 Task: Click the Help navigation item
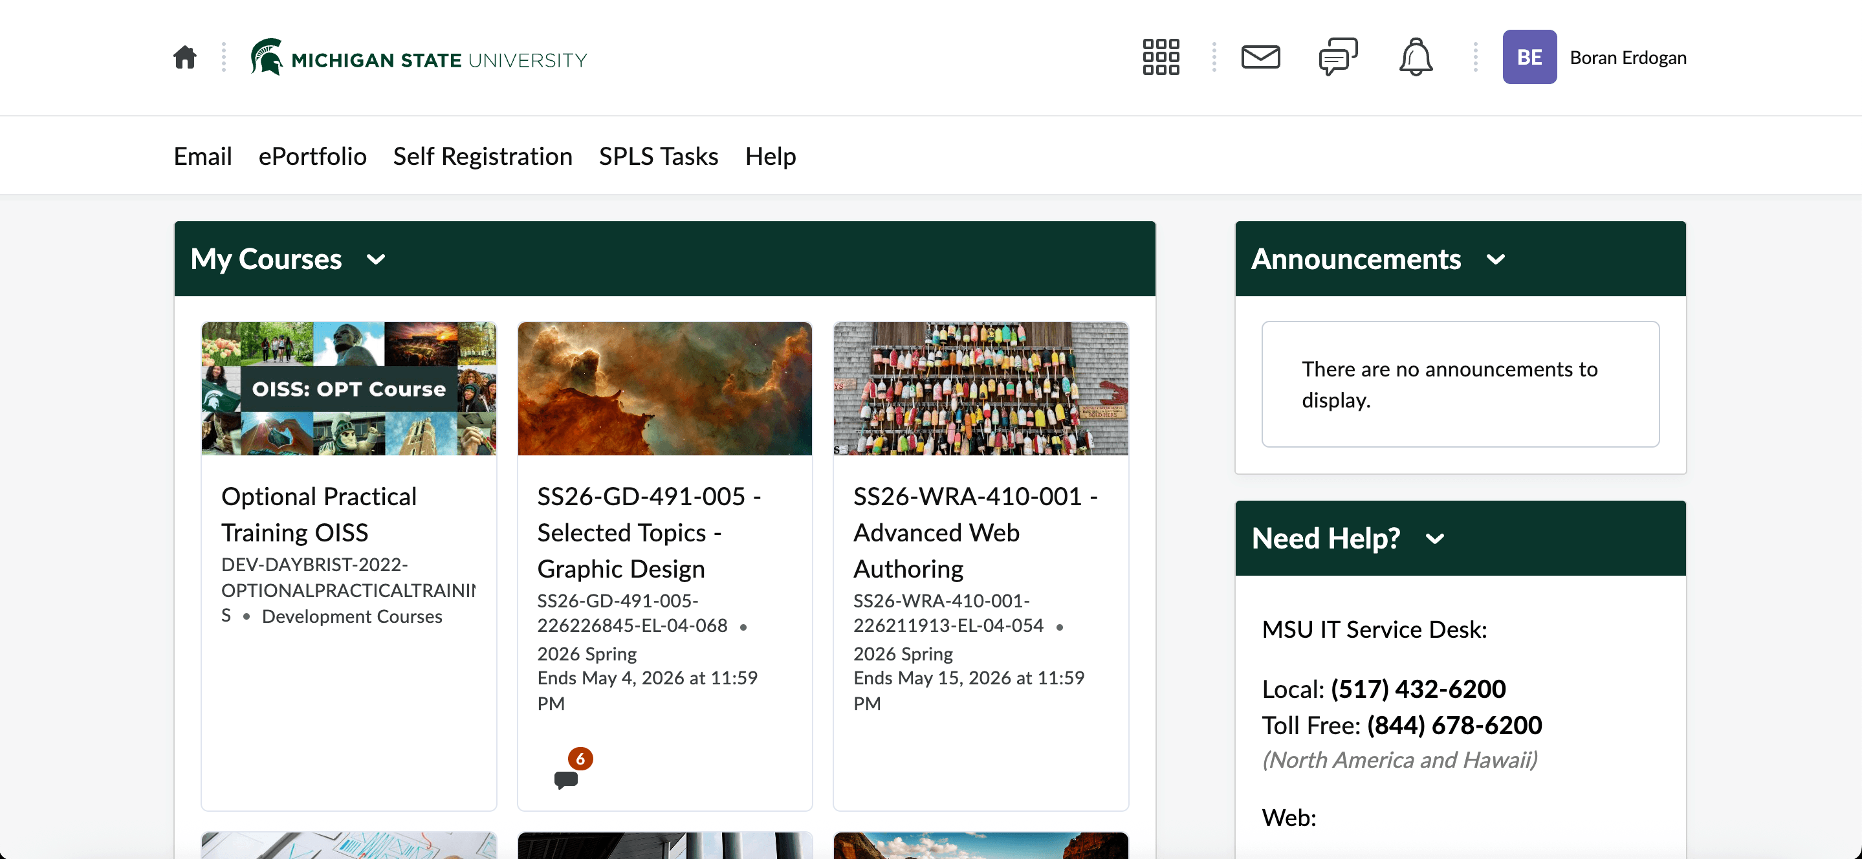(x=770, y=156)
